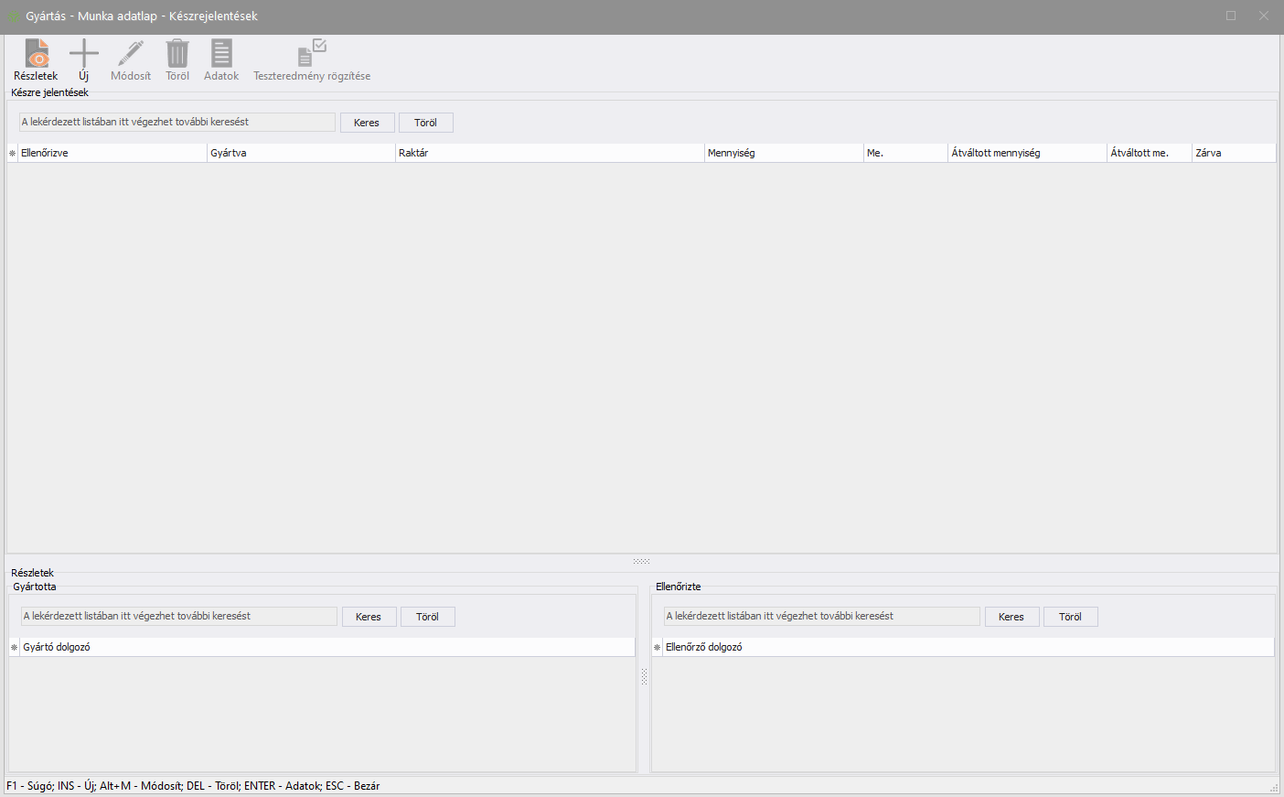Screen dimensions: 1284x797
Task: Click asterisk selector in Gyártotta grid header
Action: click(x=15, y=648)
